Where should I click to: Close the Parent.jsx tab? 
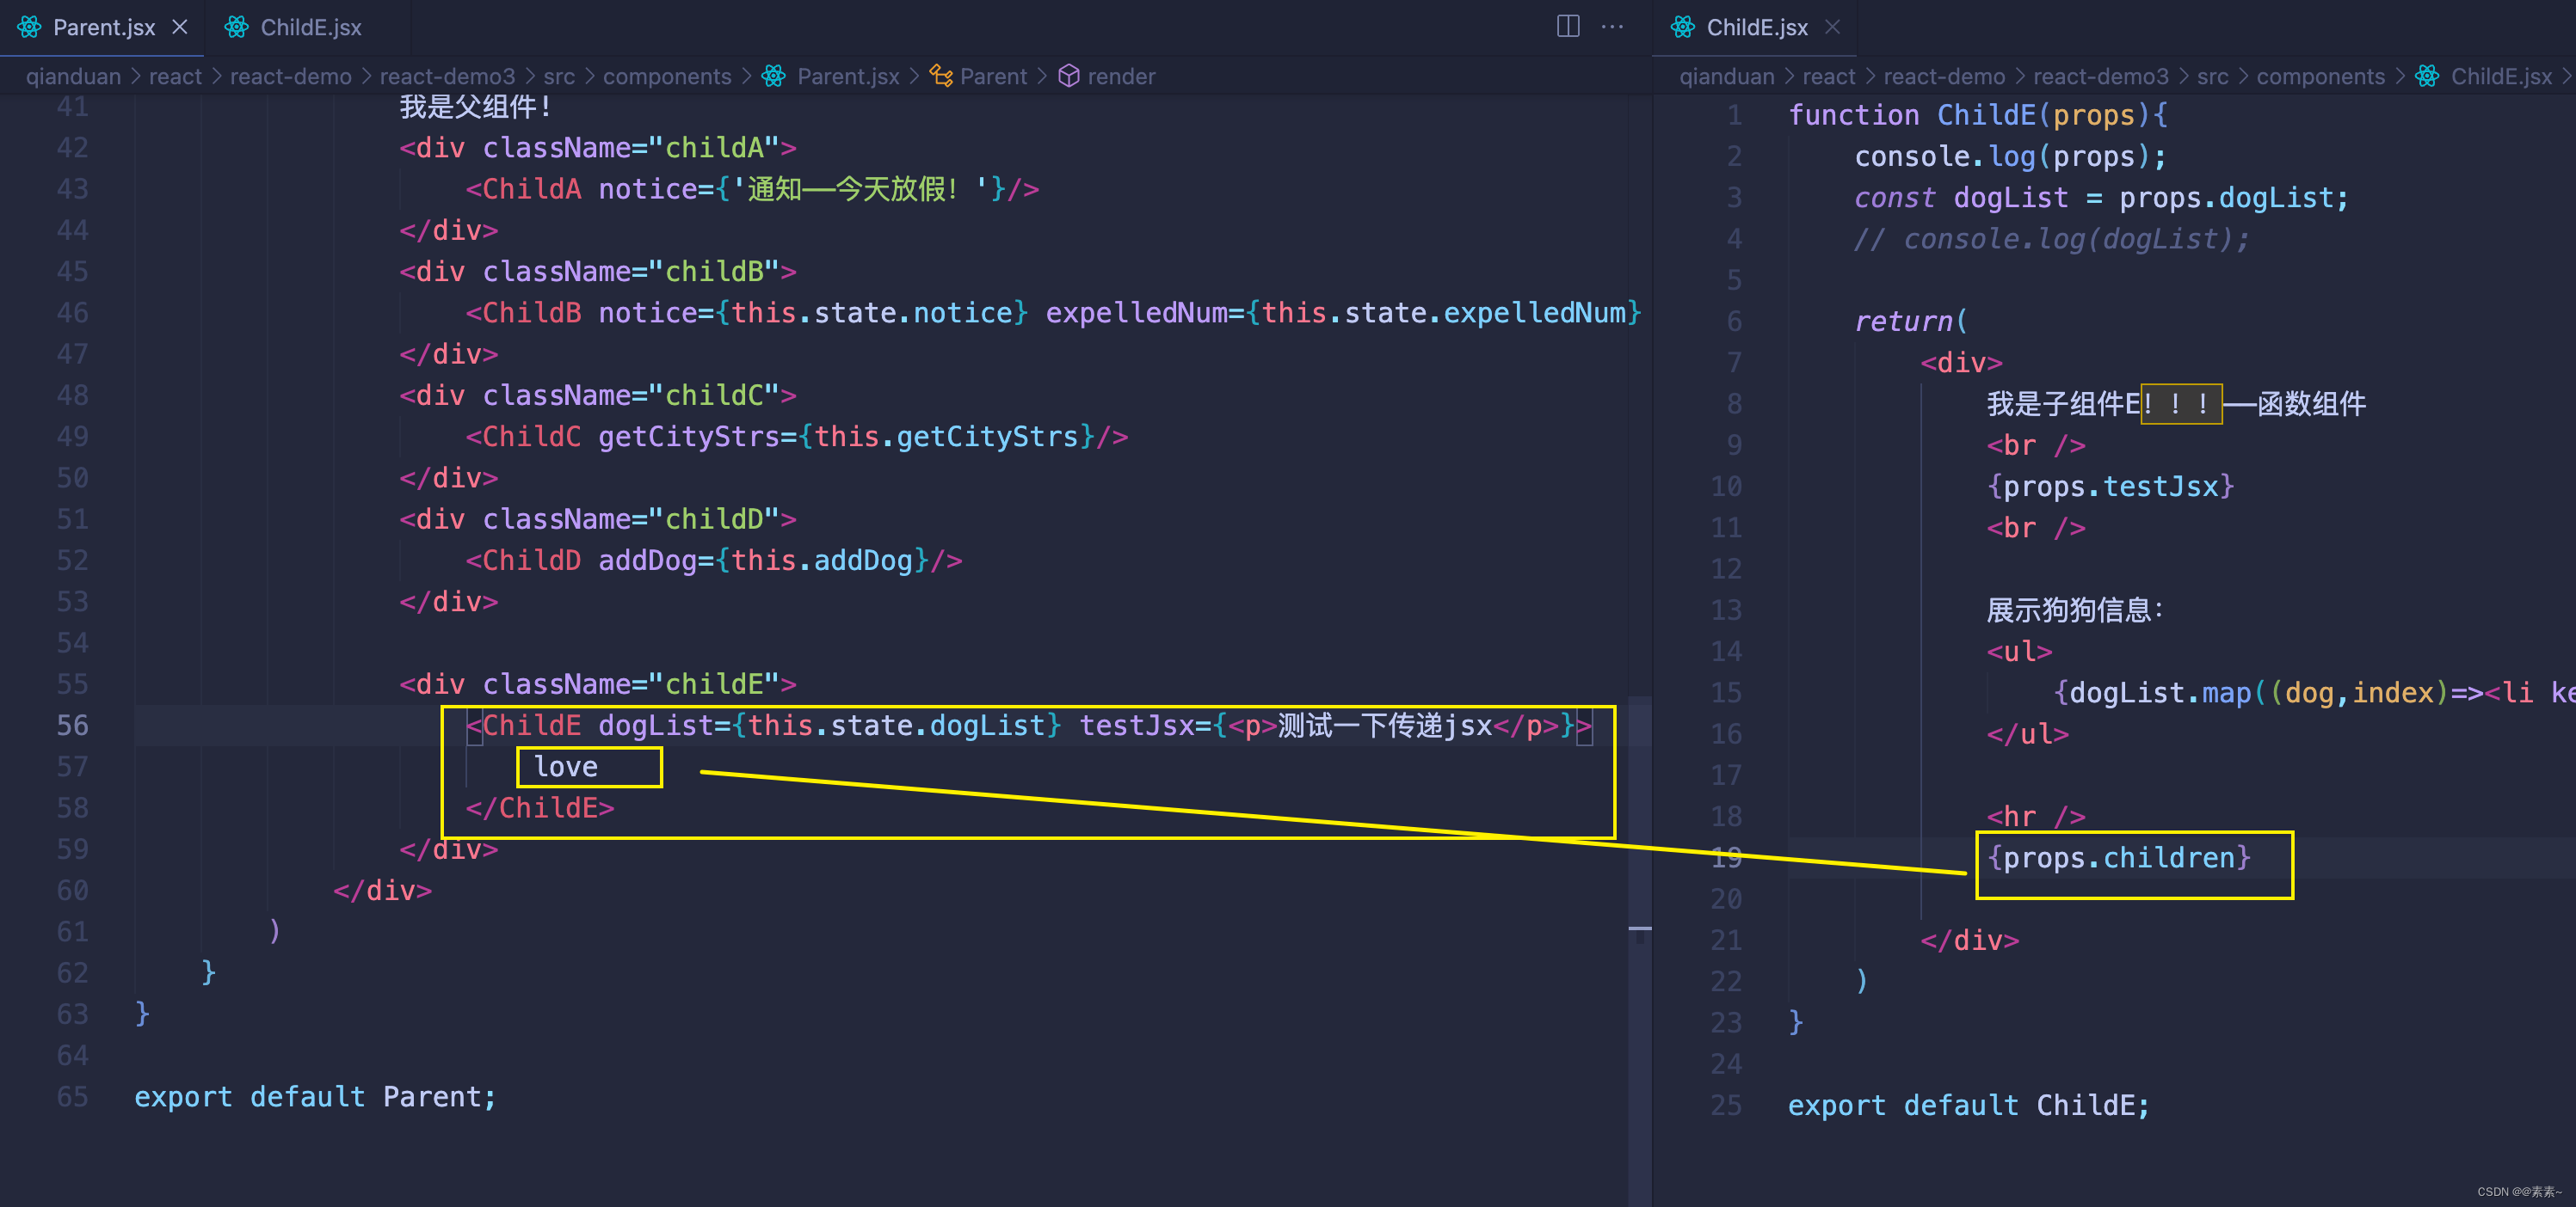click(x=180, y=27)
